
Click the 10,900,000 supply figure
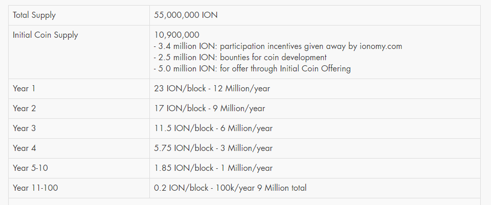tap(176, 35)
